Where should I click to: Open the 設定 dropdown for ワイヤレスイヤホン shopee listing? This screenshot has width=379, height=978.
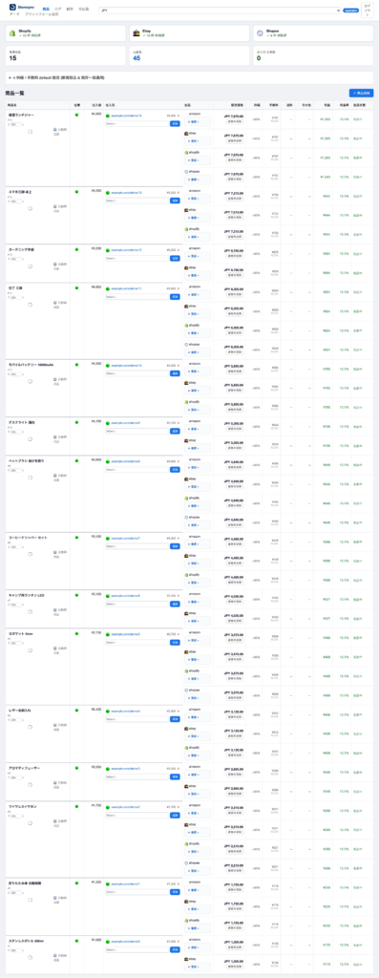coord(199,870)
